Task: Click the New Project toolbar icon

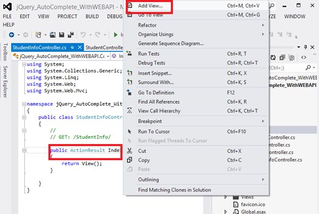Action: coord(38,35)
